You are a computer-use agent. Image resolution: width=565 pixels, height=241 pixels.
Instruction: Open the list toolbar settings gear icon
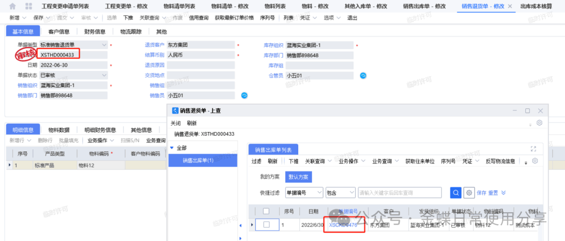tap(535, 161)
